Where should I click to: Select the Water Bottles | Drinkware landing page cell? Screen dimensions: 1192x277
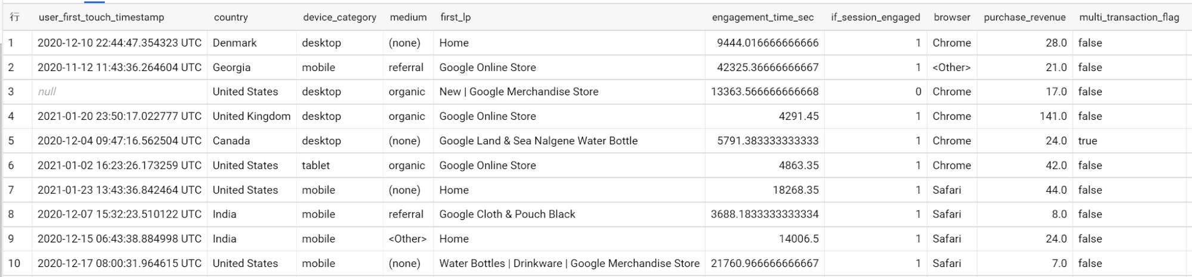click(569, 263)
